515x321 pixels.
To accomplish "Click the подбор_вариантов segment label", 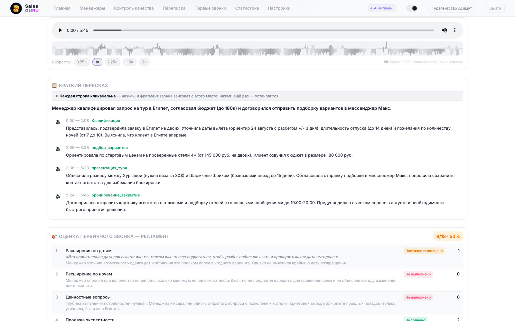I will (x=109, y=148).
